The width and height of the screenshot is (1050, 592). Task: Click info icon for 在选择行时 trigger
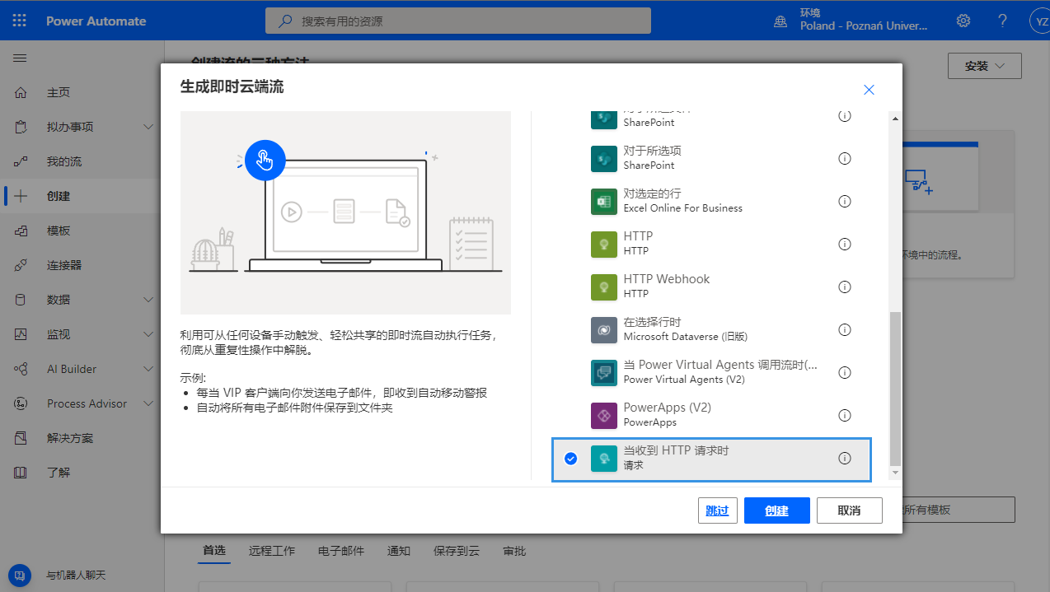844,329
